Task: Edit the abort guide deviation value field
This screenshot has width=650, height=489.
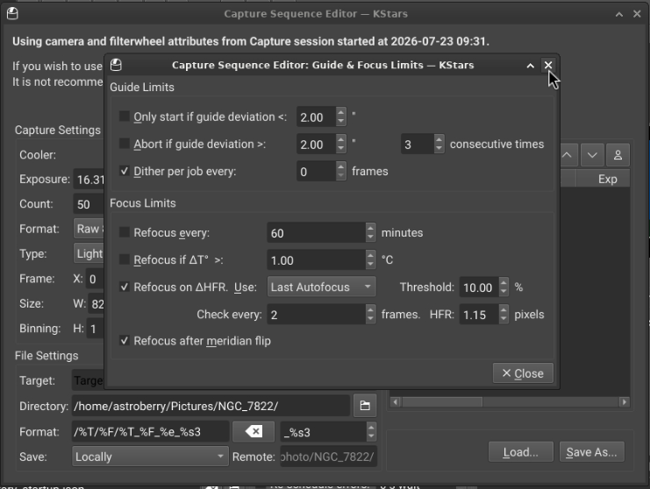Action: click(x=316, y=145)
